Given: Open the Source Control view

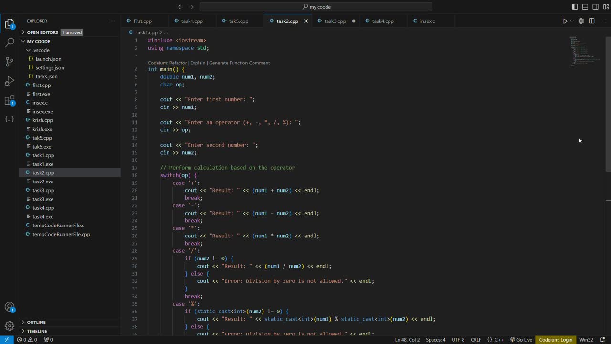Looking at the screenshot, I should pyautogui.click(x=10, y=62).
